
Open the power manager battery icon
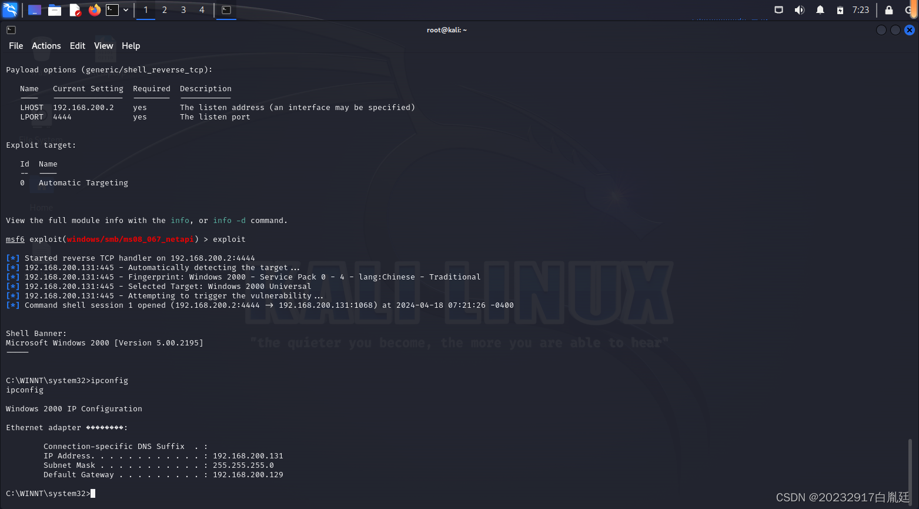840,10
